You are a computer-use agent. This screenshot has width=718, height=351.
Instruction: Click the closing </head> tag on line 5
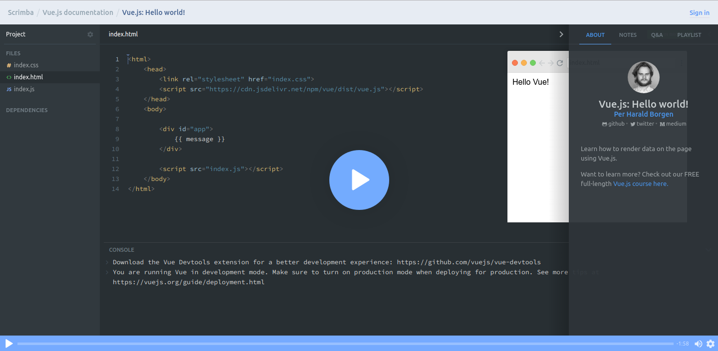[x=157, y=99]
